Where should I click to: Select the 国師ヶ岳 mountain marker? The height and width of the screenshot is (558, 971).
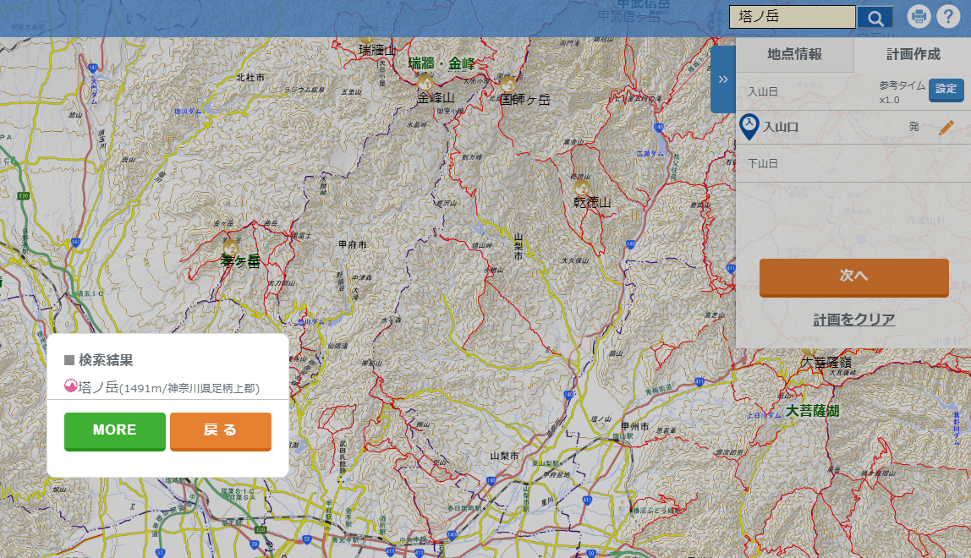coord(508,85)
